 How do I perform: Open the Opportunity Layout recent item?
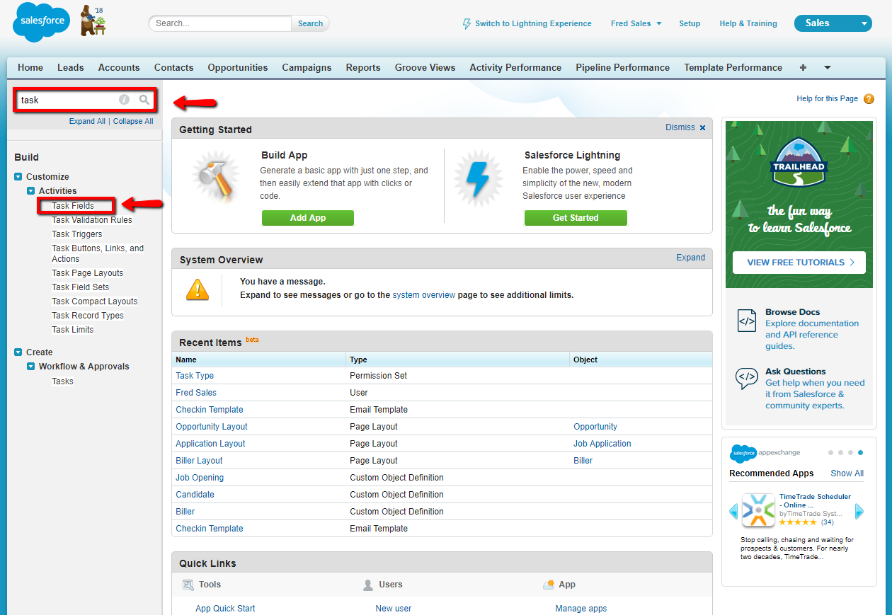point(212,427)
